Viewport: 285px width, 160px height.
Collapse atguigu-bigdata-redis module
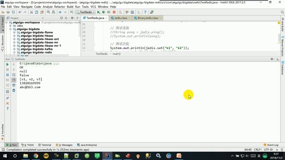point(14,52)
